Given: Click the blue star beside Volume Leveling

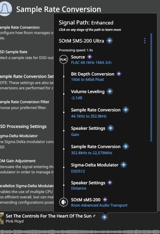Looking at the screenshot, I should coord(110,91).
